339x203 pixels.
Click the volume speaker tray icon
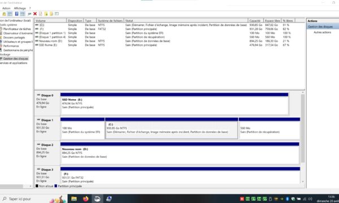click(310, 198)
